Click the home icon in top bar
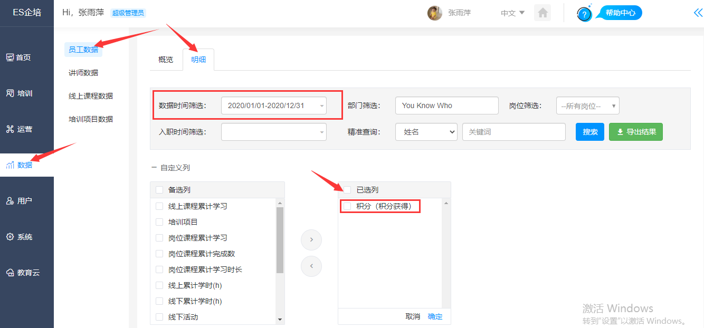The height and width of the screenshot is (328, 704). pos(543,13)
